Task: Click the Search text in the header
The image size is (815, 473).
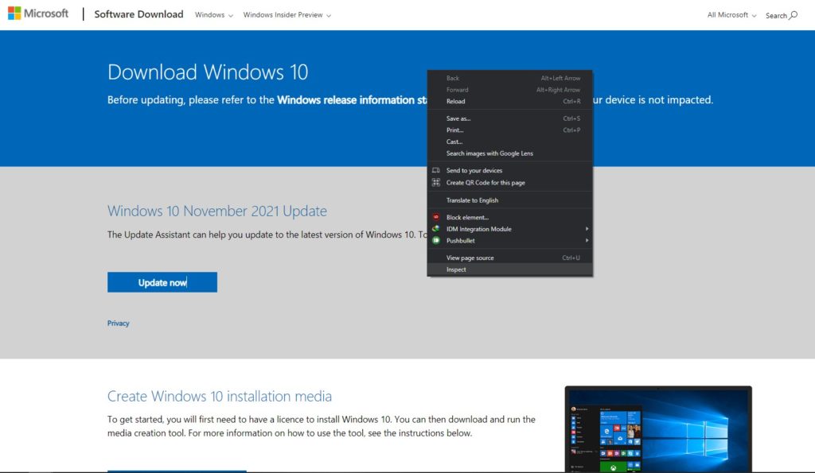Action: click(776, 16)
